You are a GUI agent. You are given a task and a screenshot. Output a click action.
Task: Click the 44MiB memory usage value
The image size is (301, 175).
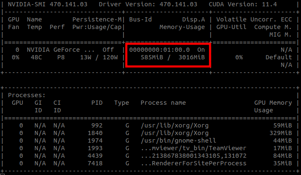point(282,141)
